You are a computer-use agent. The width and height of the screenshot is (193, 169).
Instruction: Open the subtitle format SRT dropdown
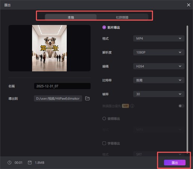tap(159, 154)
